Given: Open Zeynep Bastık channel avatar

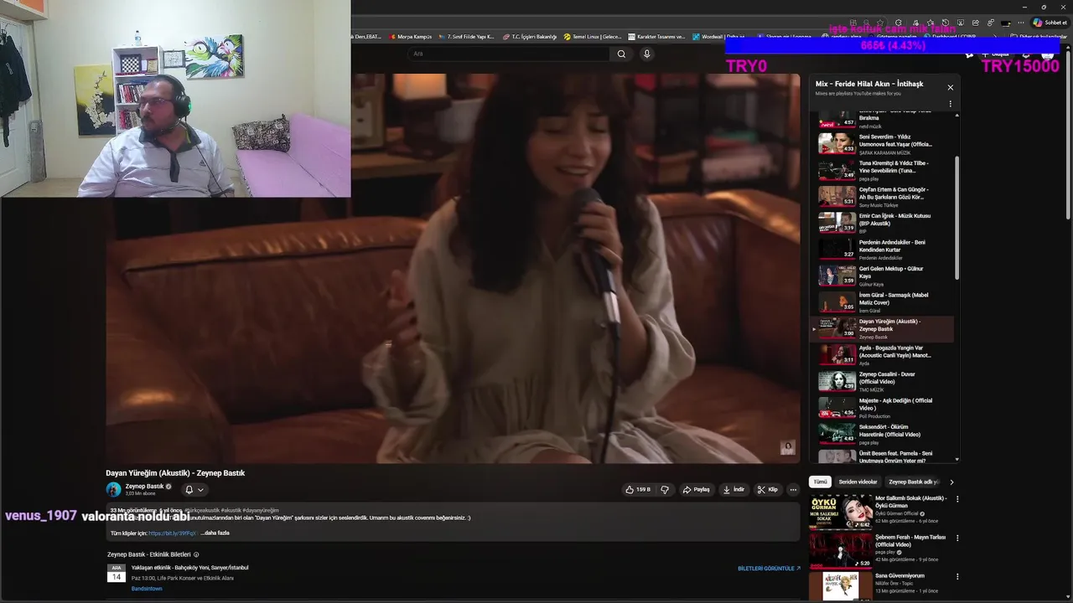Looking at the screenshot, I should [x=113, y=489].
